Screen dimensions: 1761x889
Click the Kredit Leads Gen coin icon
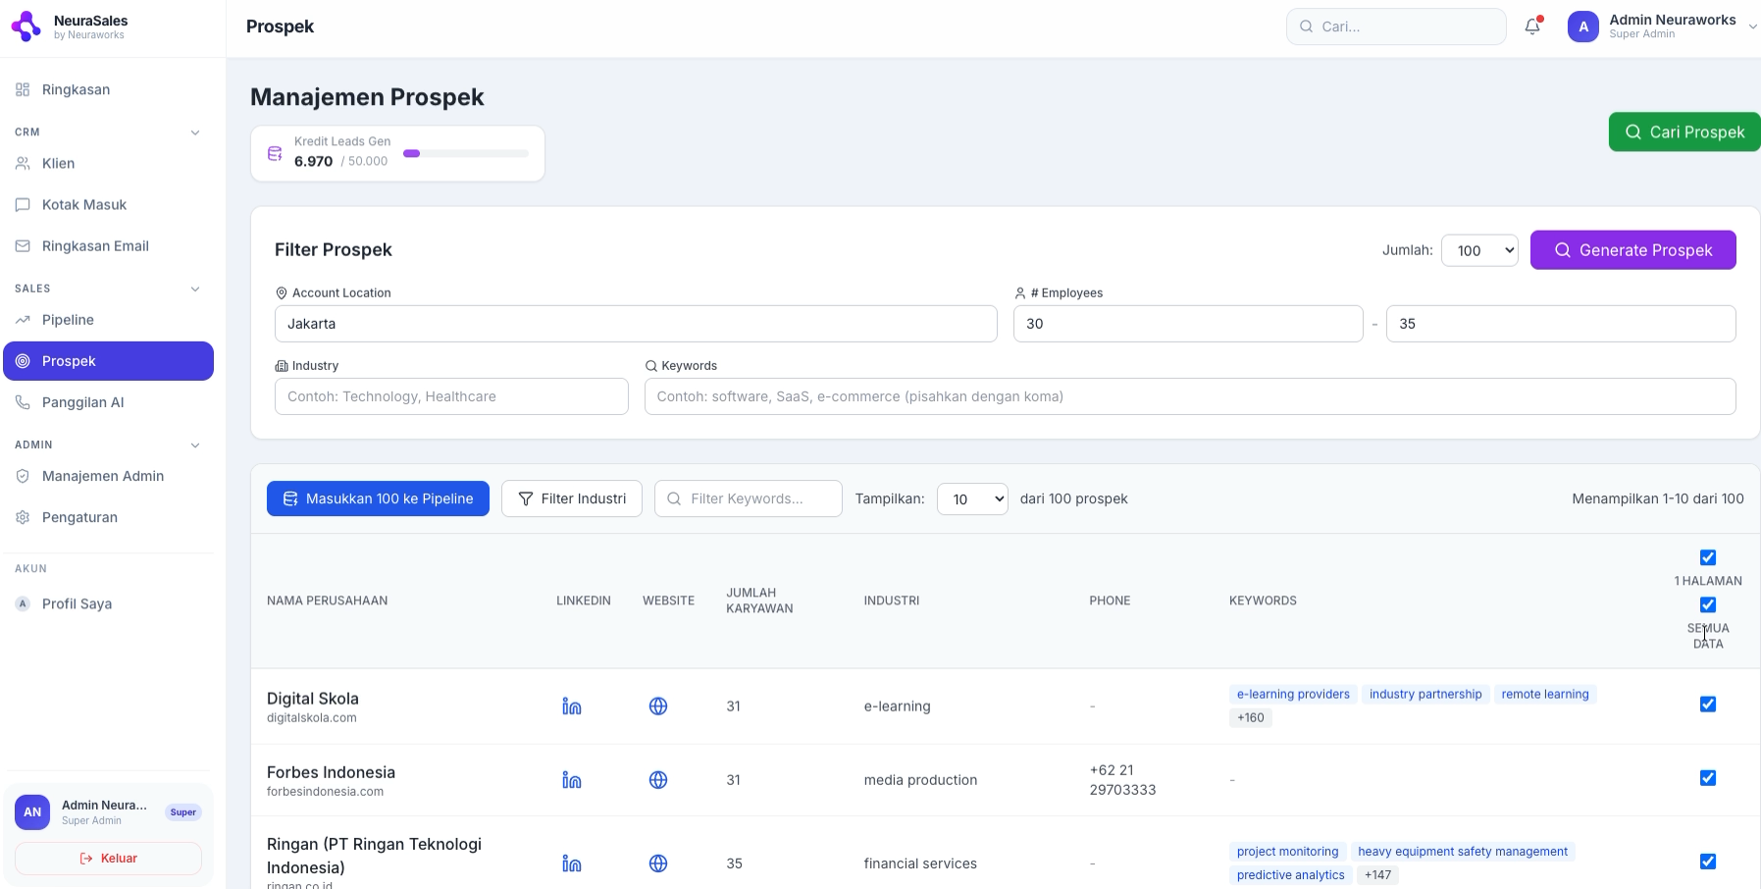pos(275,153)
